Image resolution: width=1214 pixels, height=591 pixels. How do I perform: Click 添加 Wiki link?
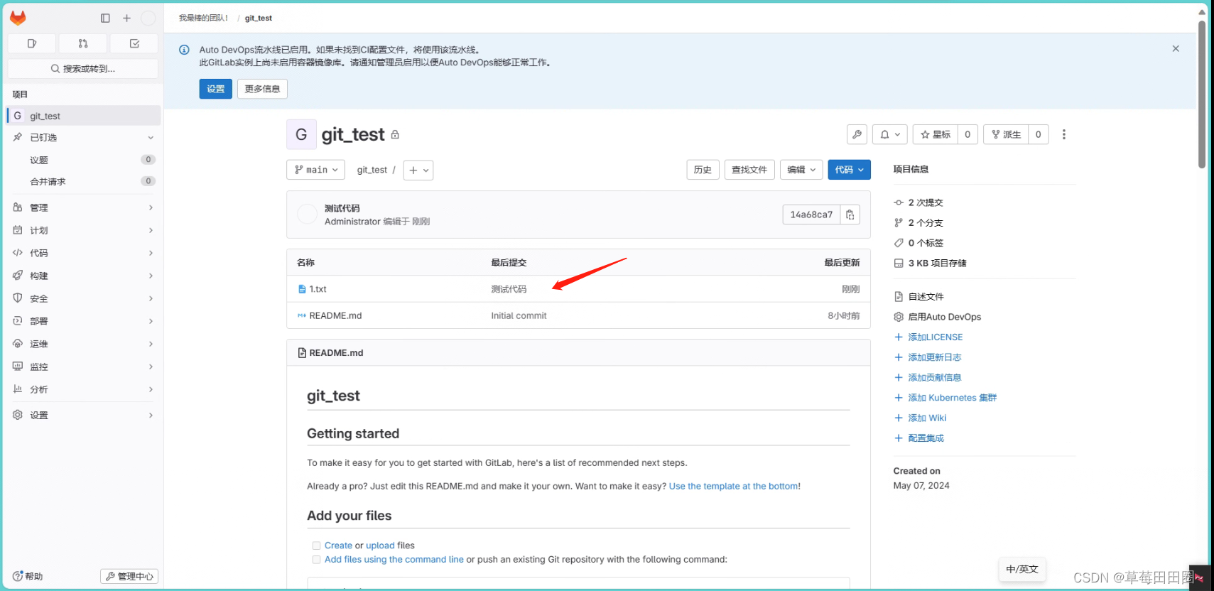(x=927, y=418)
